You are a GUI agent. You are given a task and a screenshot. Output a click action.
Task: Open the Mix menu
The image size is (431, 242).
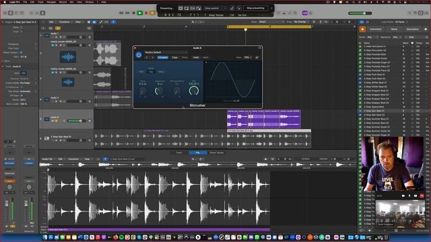72,2
